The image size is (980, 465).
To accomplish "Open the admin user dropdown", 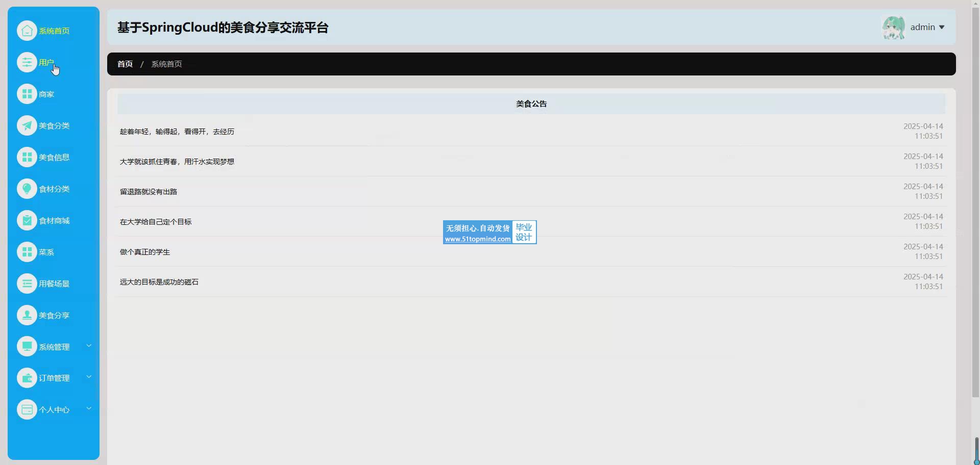I will 927,27.
